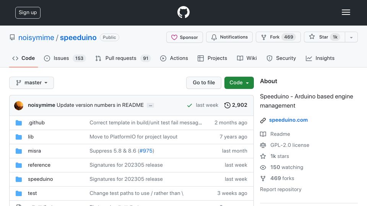Open the Wiki tab
The height and width of the screenshot is (206, 367).
click(247, 58)
